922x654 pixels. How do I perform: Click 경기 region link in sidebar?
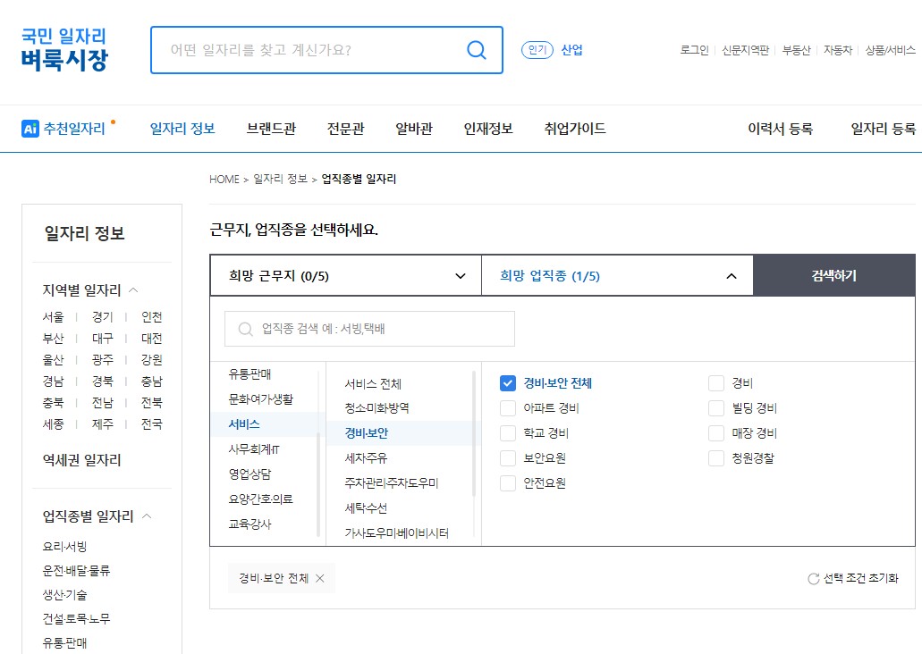[102, 316]
